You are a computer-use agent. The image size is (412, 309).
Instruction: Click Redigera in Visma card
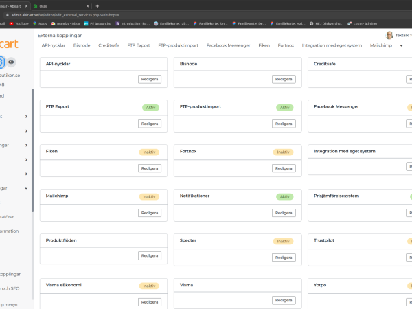[284, 300]
